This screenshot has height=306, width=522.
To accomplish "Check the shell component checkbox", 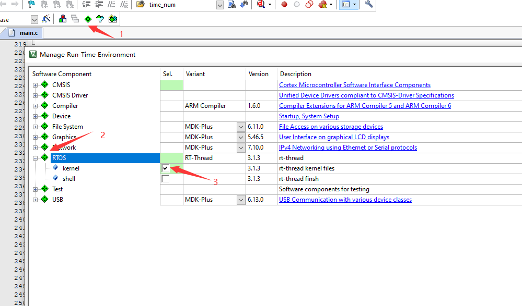I will coord(166,179).
